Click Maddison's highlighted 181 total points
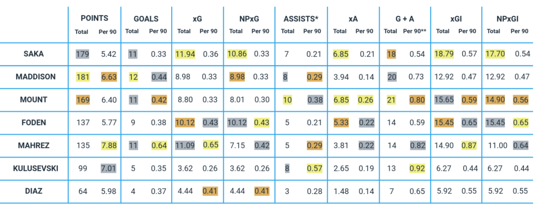538x206 pixels. pyautogui.click(x=82, y=77)
